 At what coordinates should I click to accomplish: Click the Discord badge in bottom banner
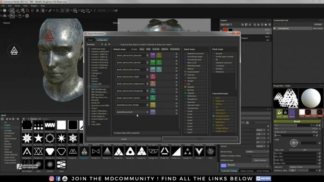pyautogui.click(x=263, y=178)
